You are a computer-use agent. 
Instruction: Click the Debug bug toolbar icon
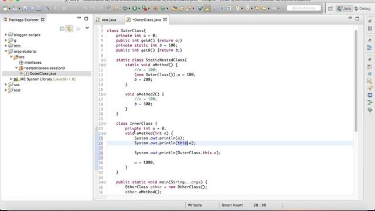(x=125, y=8)
